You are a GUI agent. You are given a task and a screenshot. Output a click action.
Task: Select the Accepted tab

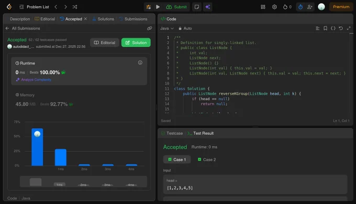(x=71, y=19)
